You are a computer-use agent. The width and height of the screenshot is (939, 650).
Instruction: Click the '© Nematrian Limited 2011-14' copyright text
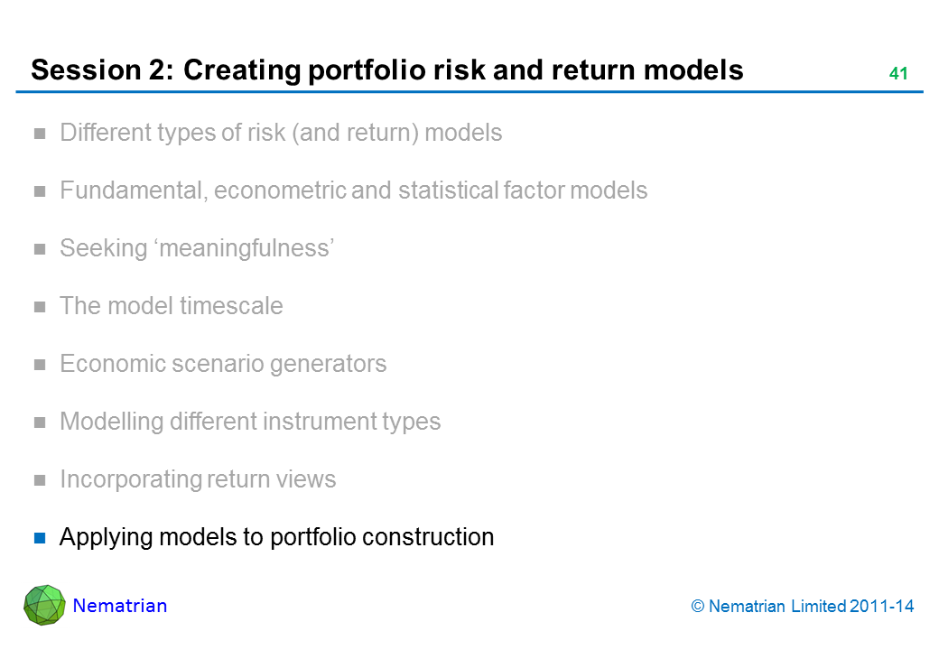coord(803,607)
